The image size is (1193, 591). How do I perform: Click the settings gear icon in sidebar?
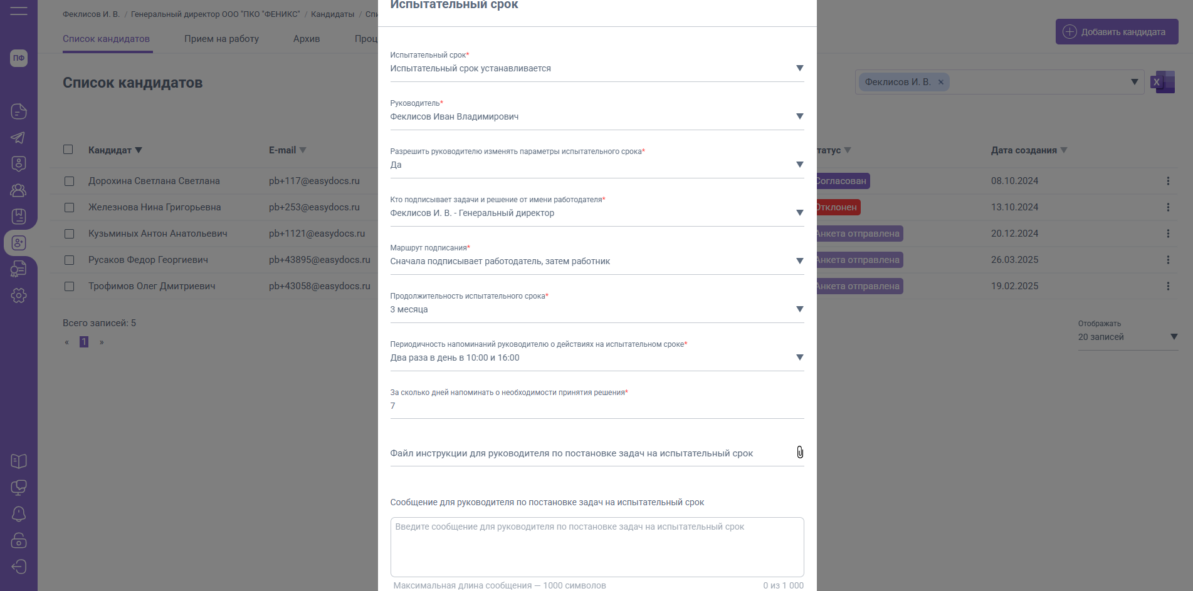click(19, 295)
